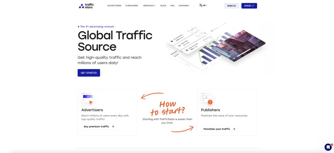Click the Get Started button
Screen dimensions: 334x153
89,73
